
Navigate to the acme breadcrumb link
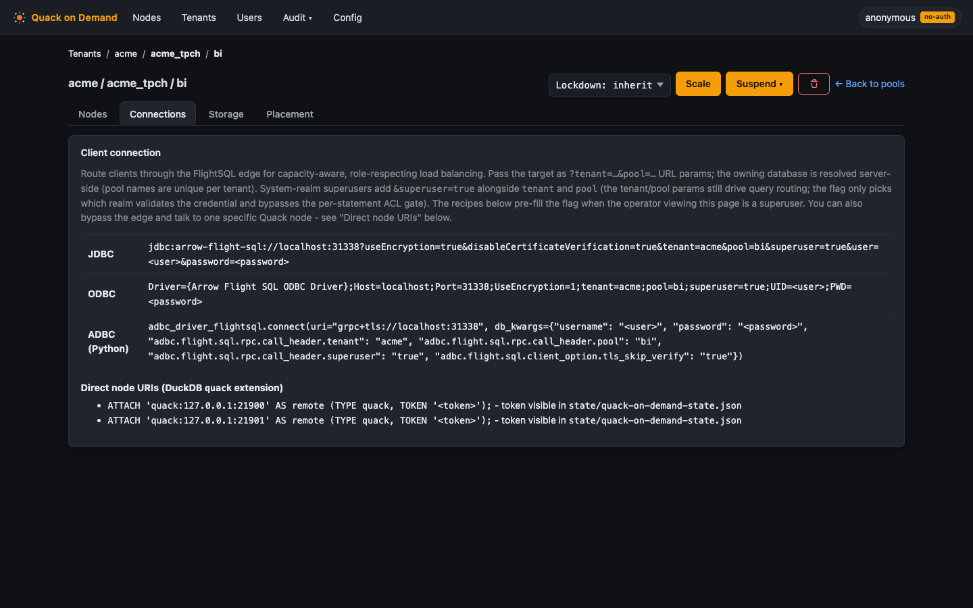(126, 53)
